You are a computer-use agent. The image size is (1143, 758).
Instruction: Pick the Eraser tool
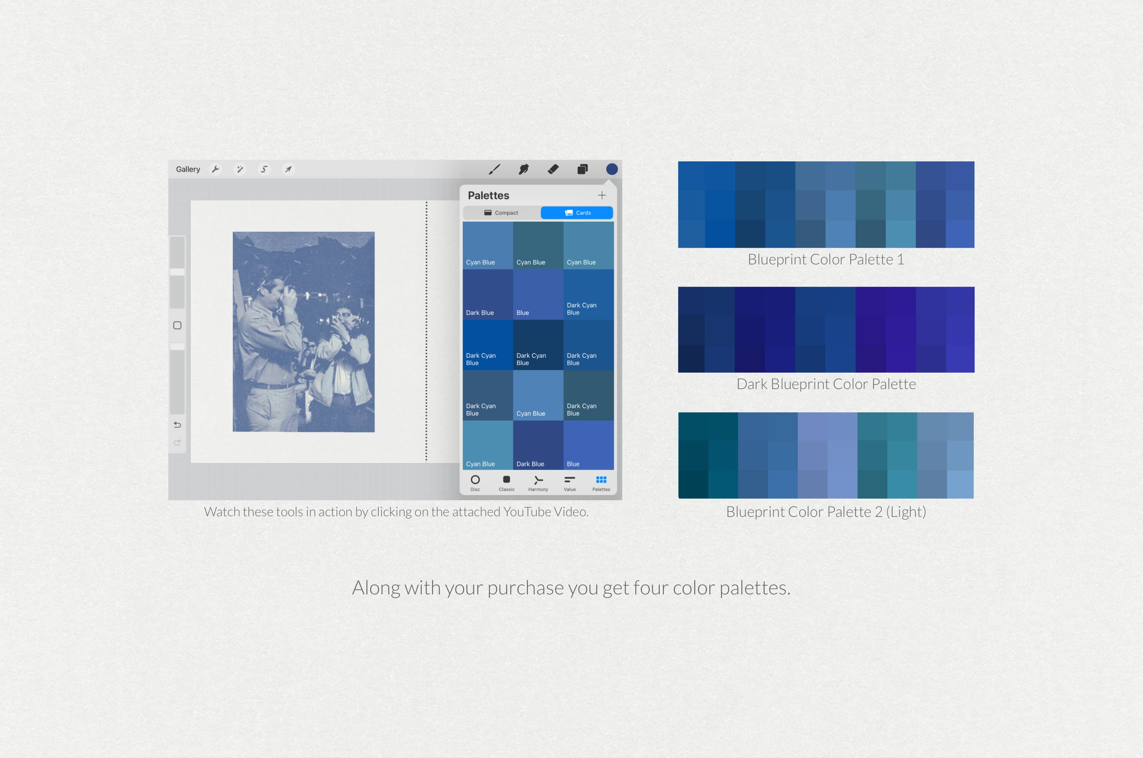(x=553, y=169)
